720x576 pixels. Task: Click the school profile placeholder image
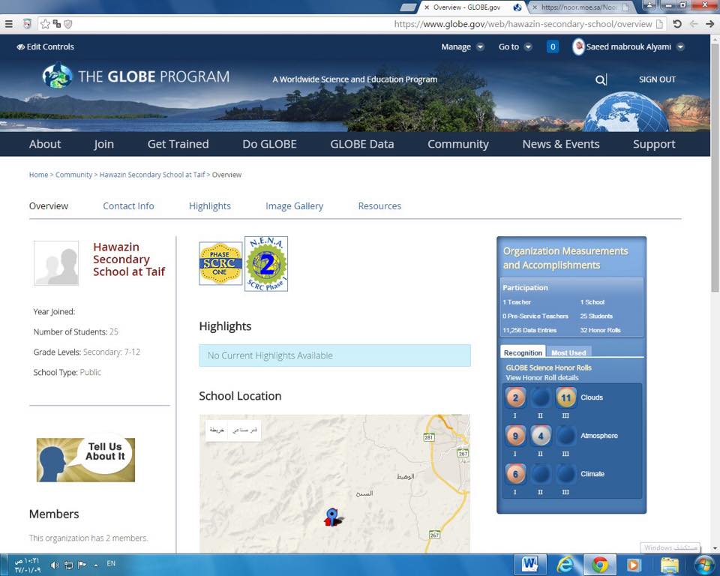[x=56, y=263]
